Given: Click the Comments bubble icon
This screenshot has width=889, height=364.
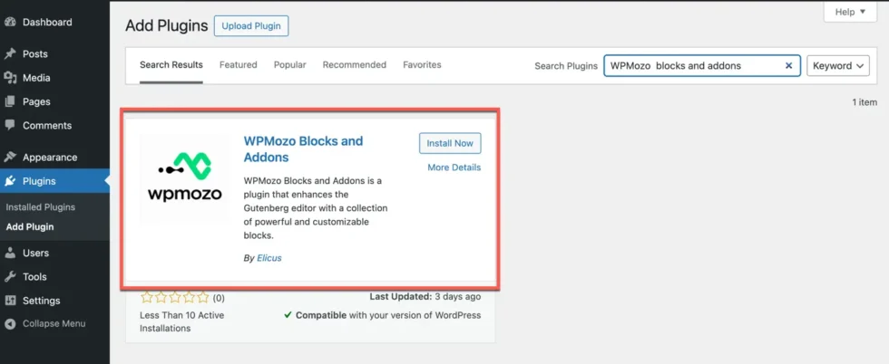Looking at the screenshot, I should point(10,126).
